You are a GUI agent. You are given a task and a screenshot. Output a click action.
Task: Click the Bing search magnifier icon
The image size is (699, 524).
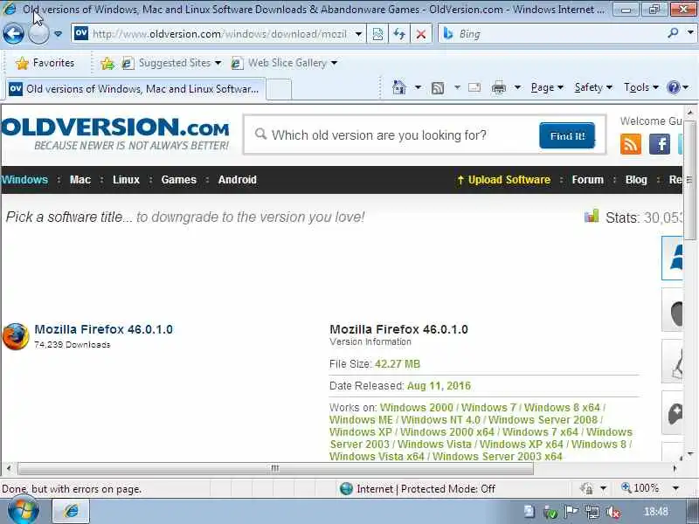coord(673,33)
